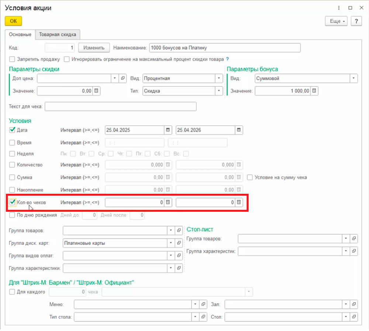Toggle the По дню рождения checkbox
Screen dimensions: 369x331
pos(12,215)
